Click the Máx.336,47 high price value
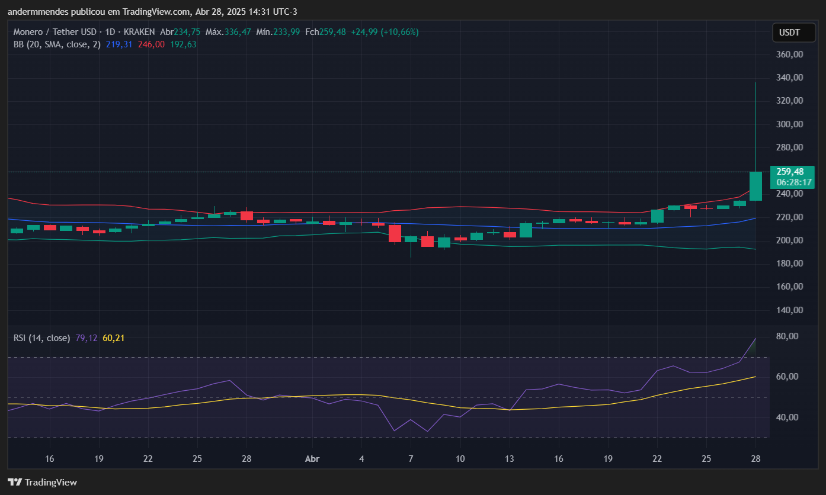 [228, 32]
